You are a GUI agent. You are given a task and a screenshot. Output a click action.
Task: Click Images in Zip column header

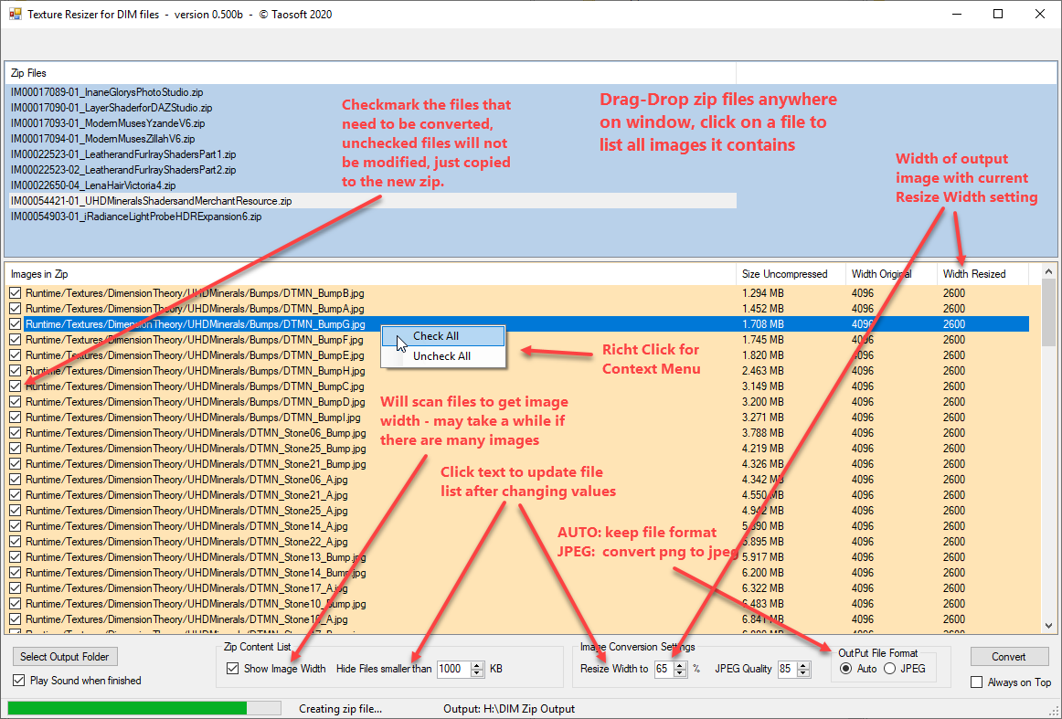point(370,274)
